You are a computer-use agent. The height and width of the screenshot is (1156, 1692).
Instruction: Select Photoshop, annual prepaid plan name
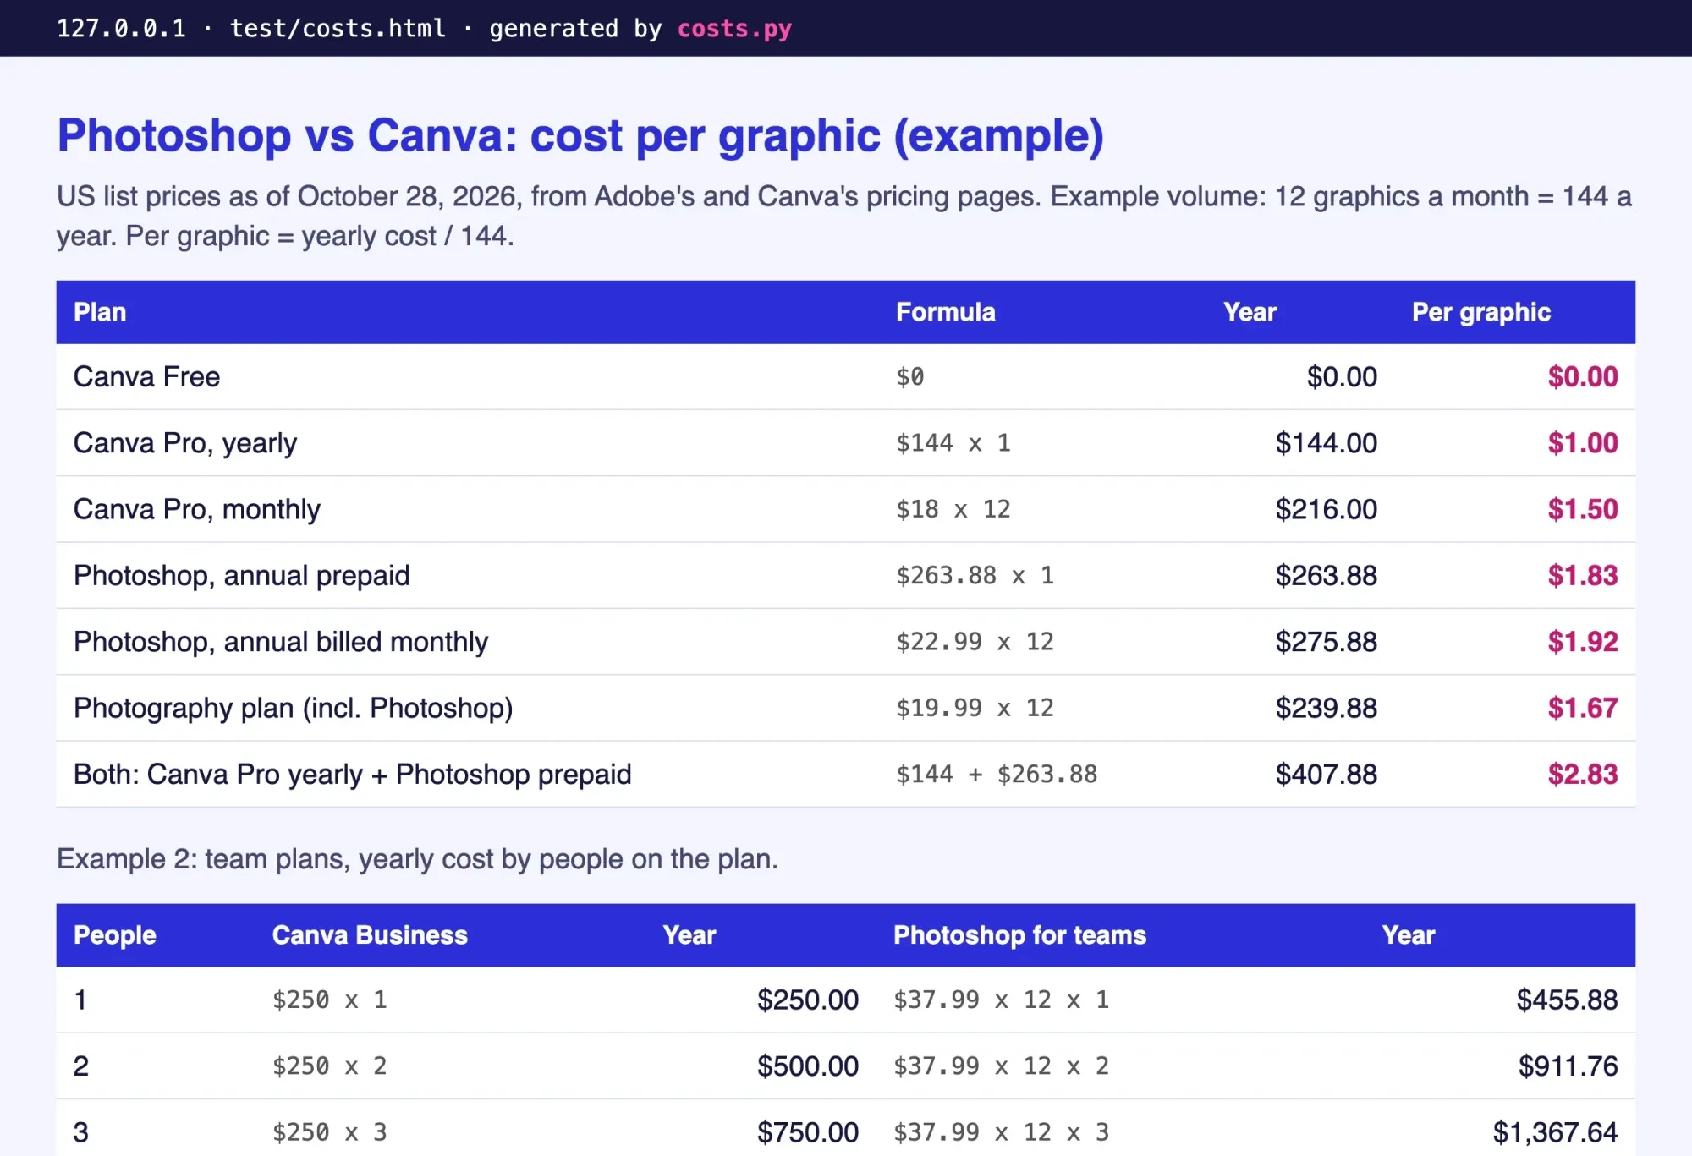click(x=242, y=576)
